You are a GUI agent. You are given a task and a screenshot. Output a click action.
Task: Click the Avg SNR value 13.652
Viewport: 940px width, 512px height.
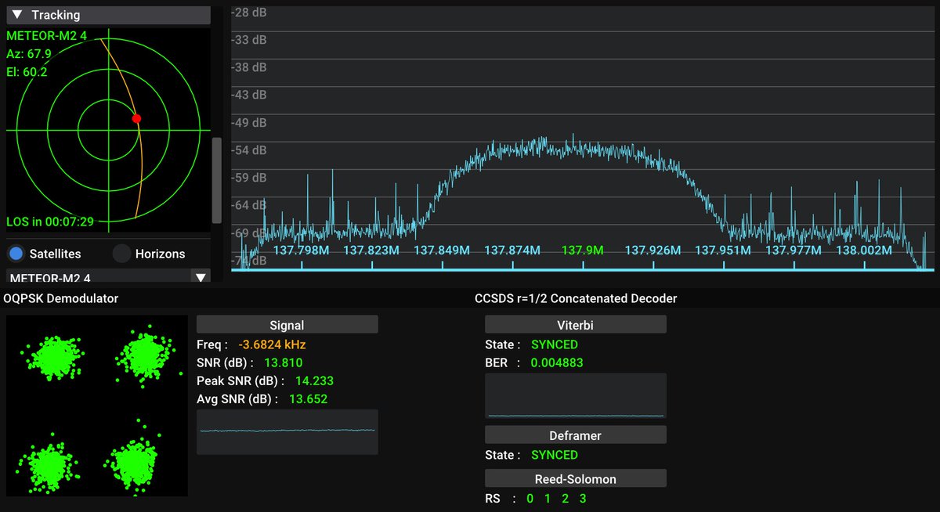(x=308, y=398)
